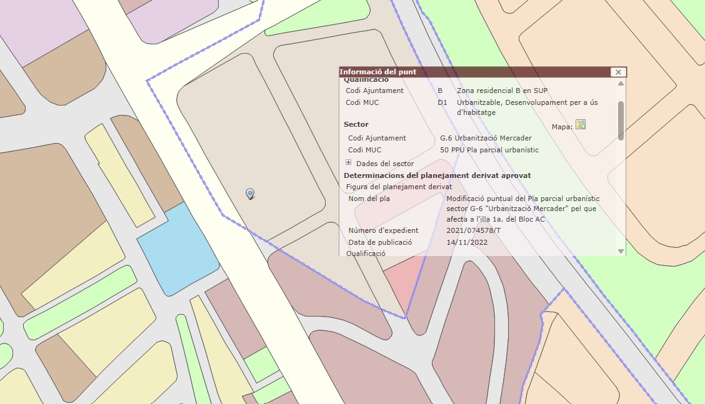Click the scroll up arrow in info panel

tap(621, 83)
